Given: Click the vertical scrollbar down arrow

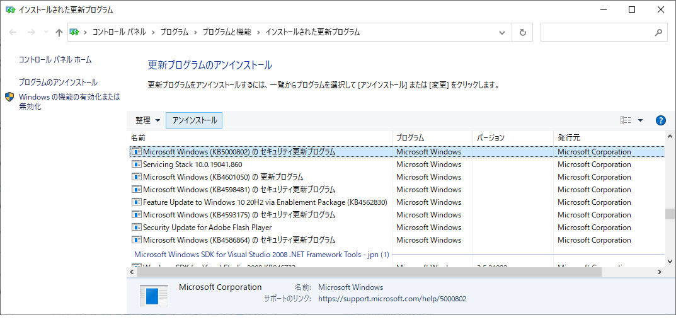Looking at the screenshot, I should pos(670,261).
